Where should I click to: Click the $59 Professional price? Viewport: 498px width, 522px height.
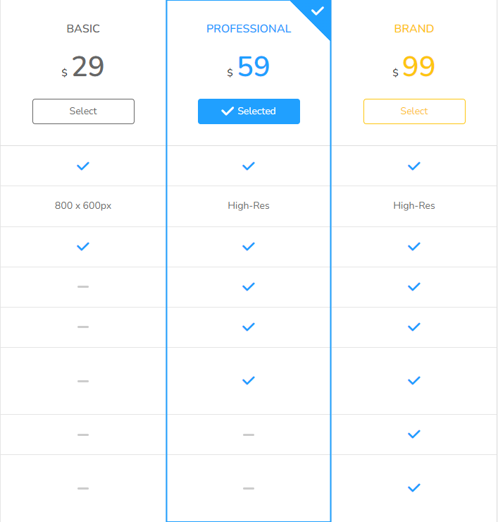(x=249, y=67)
